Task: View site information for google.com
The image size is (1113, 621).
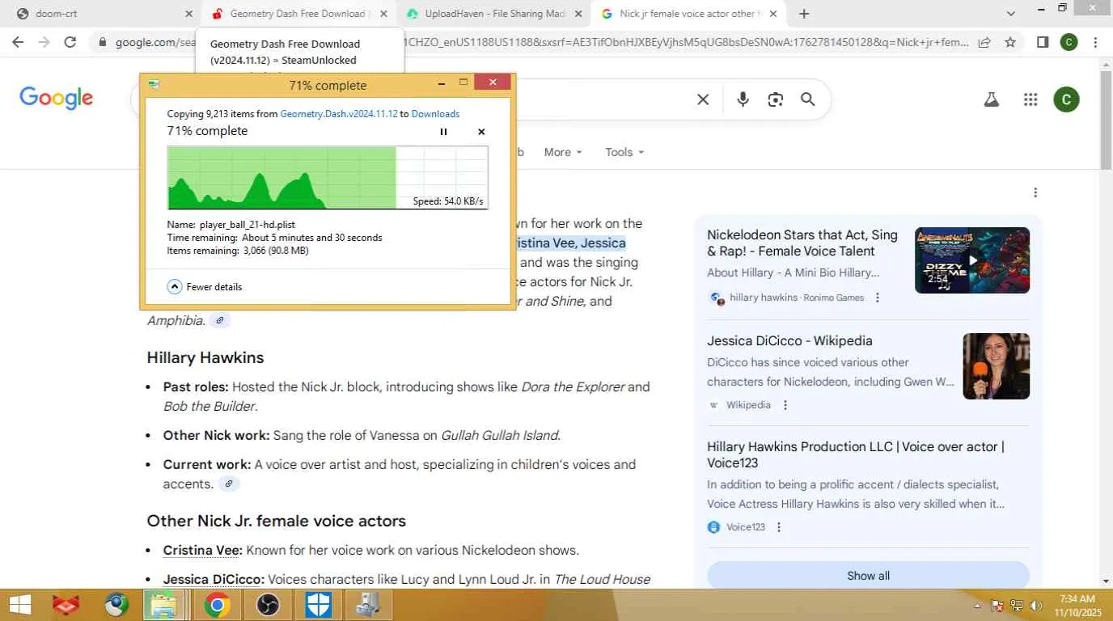Action: coord(102,42)
